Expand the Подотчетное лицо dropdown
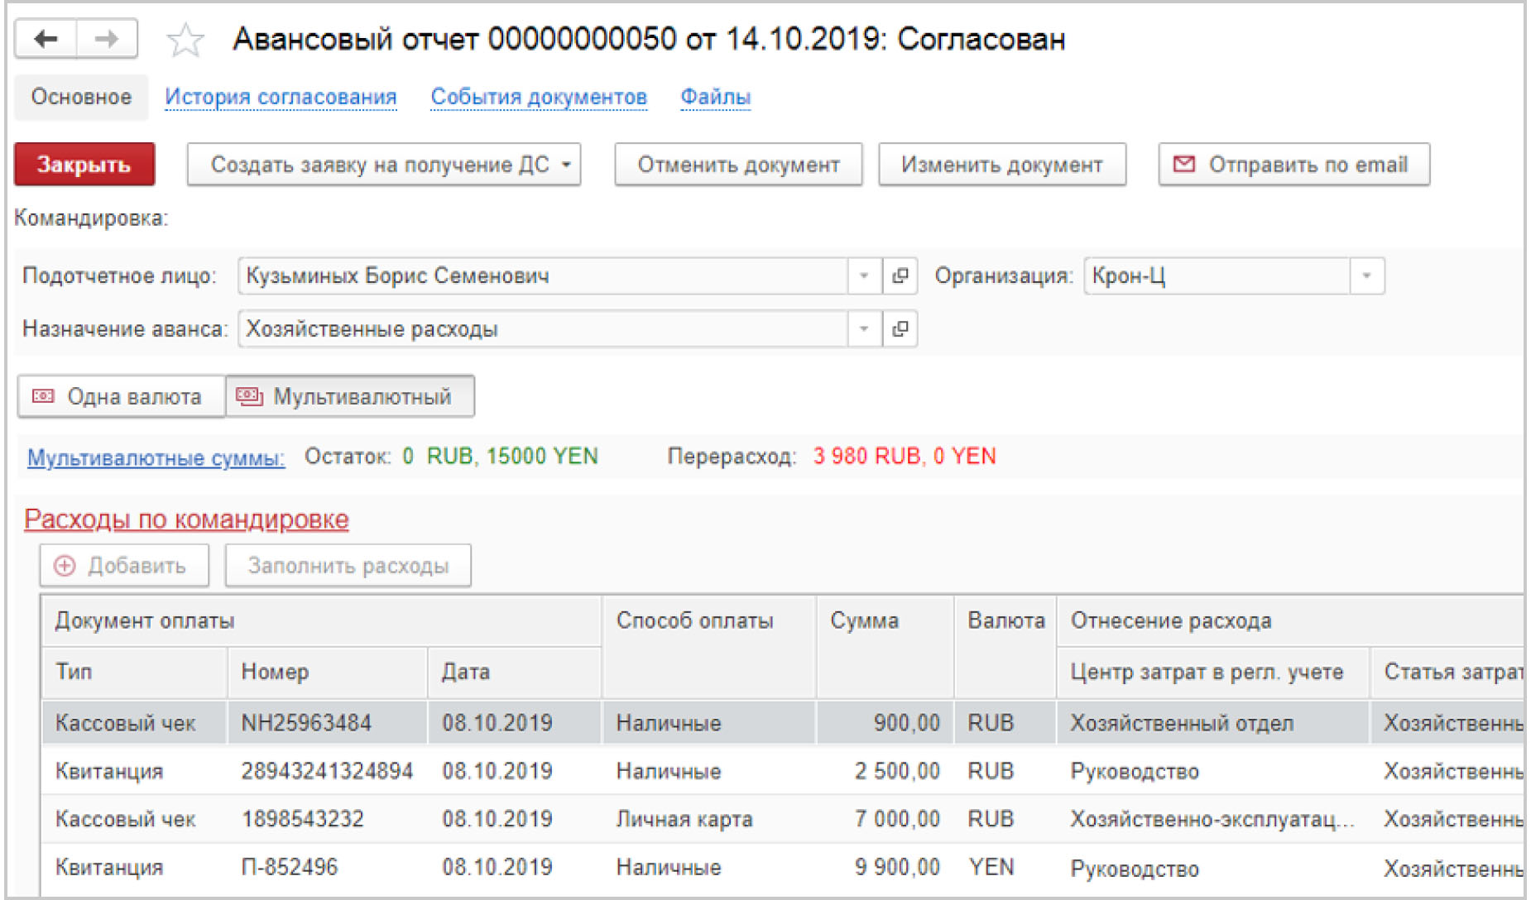The width and height of the screenshot is (1531, 900). 864,275
